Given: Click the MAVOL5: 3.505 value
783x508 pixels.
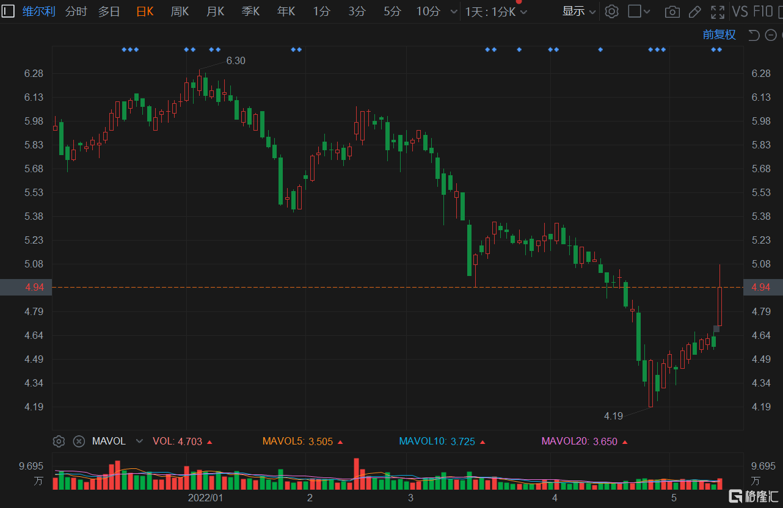Looking at the screenshot, I should (x=302, y=441).
